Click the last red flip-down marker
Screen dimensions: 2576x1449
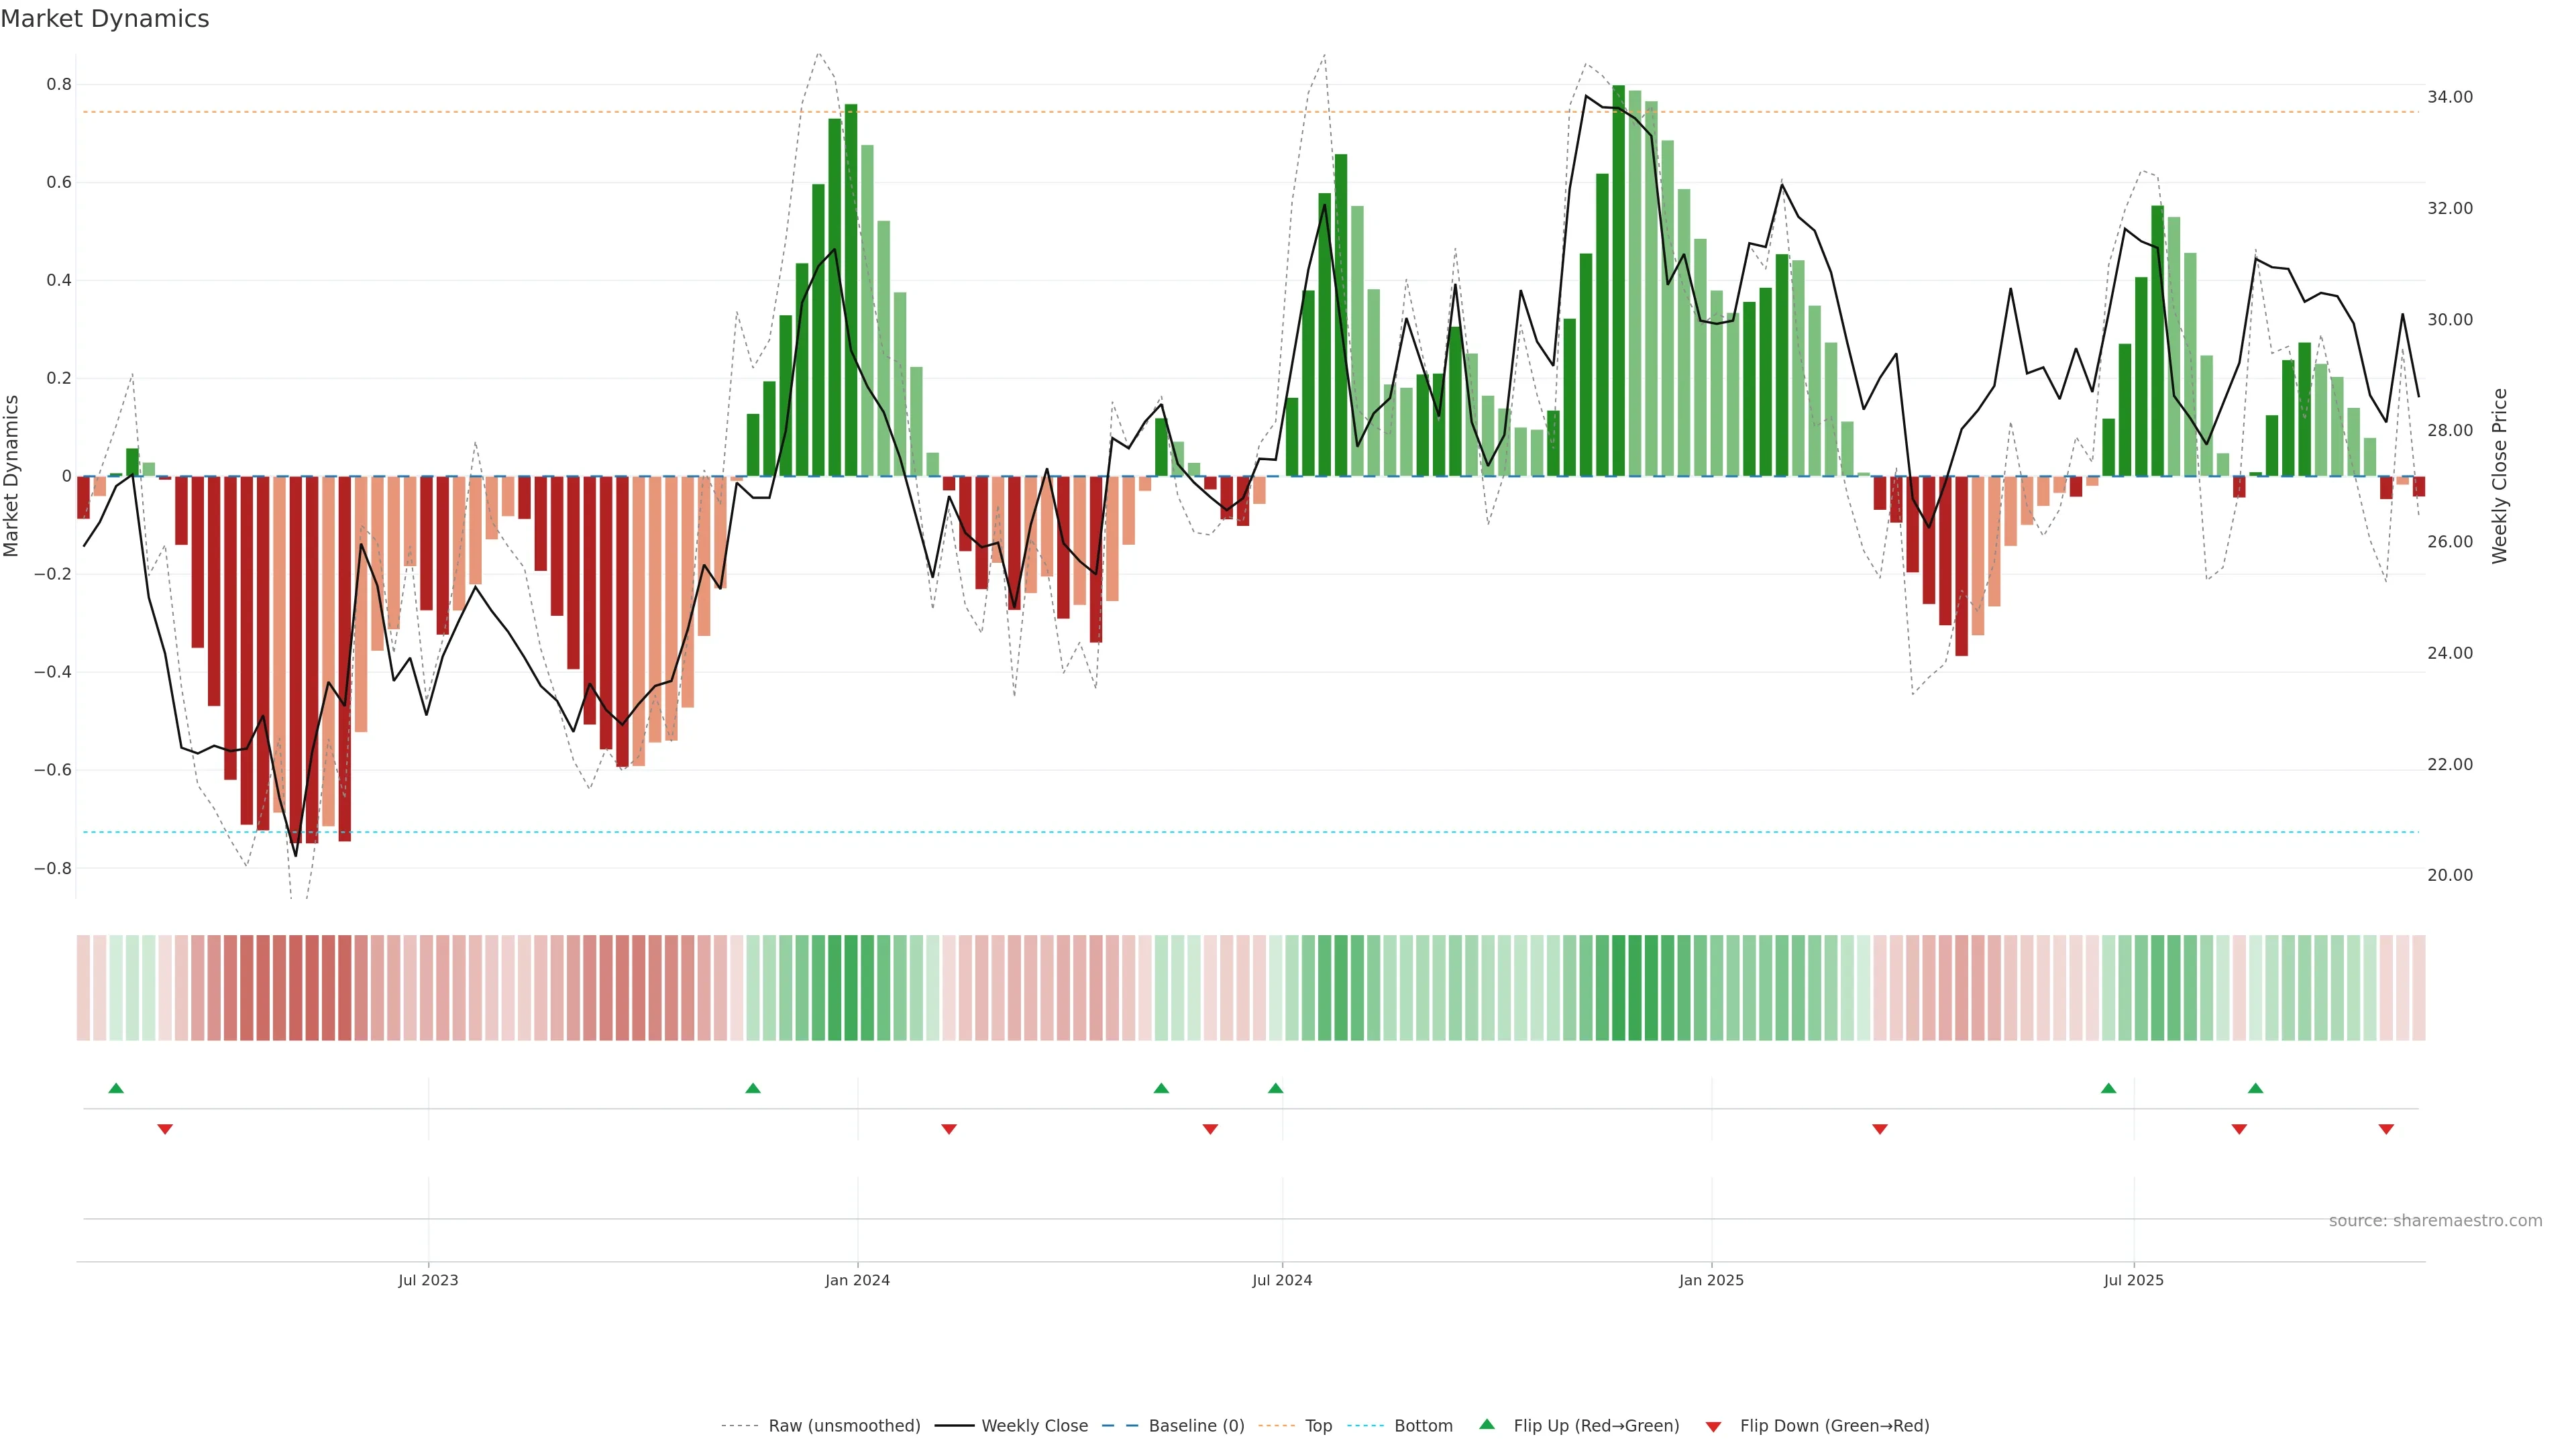tap(2386, 1129)
